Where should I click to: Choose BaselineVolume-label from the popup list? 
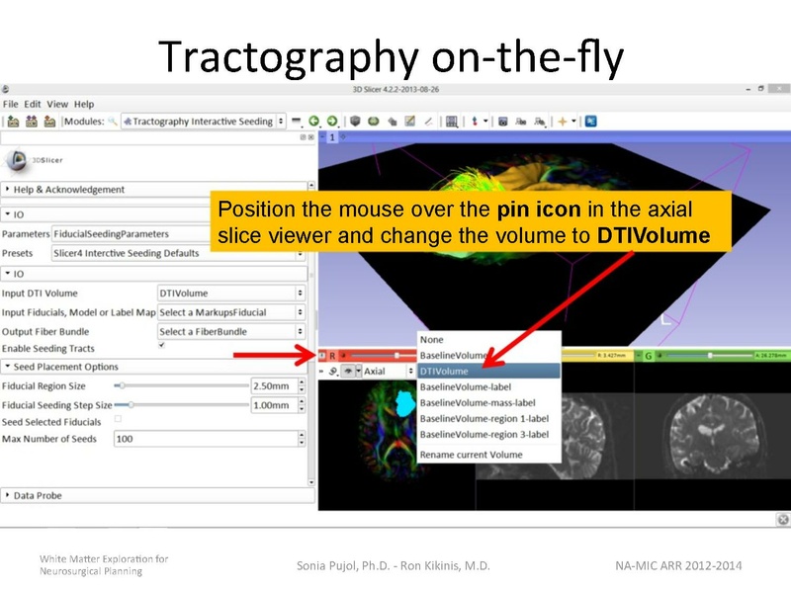pyautogui.click(x=488, y=386)
